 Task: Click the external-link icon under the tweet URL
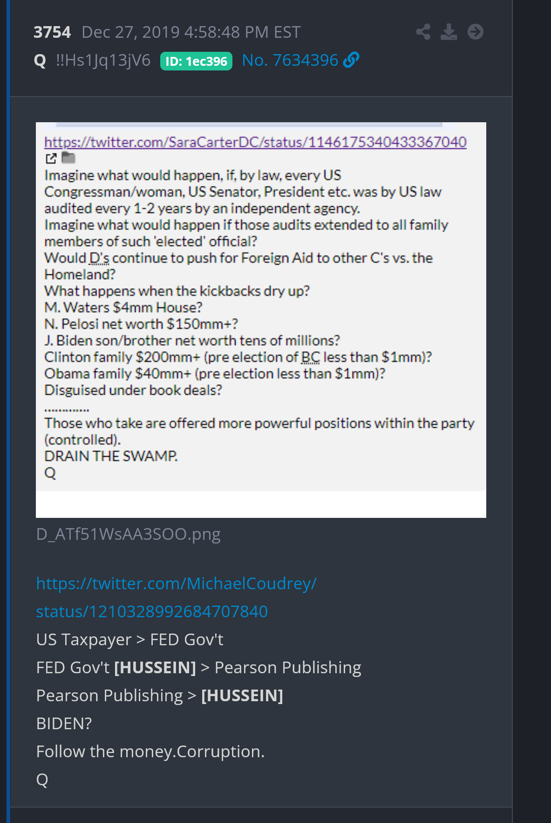tap(51, 158)
